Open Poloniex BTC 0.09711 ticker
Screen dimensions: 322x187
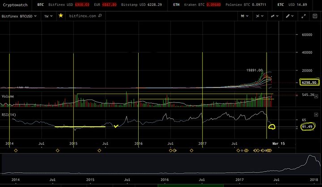pyautogui.click(x=246, y=4)
